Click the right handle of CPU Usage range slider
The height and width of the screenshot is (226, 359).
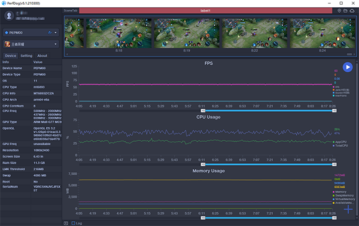(334, 164)
